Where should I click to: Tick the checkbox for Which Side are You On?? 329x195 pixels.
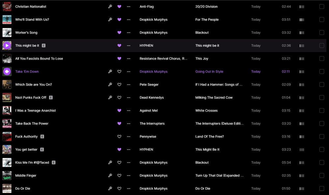322,85
